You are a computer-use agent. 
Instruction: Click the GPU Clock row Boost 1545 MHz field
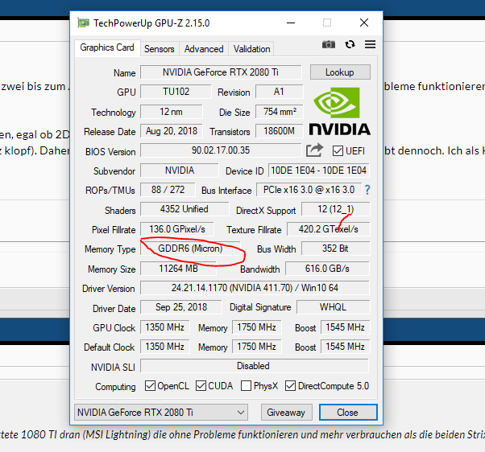(345, 327)
